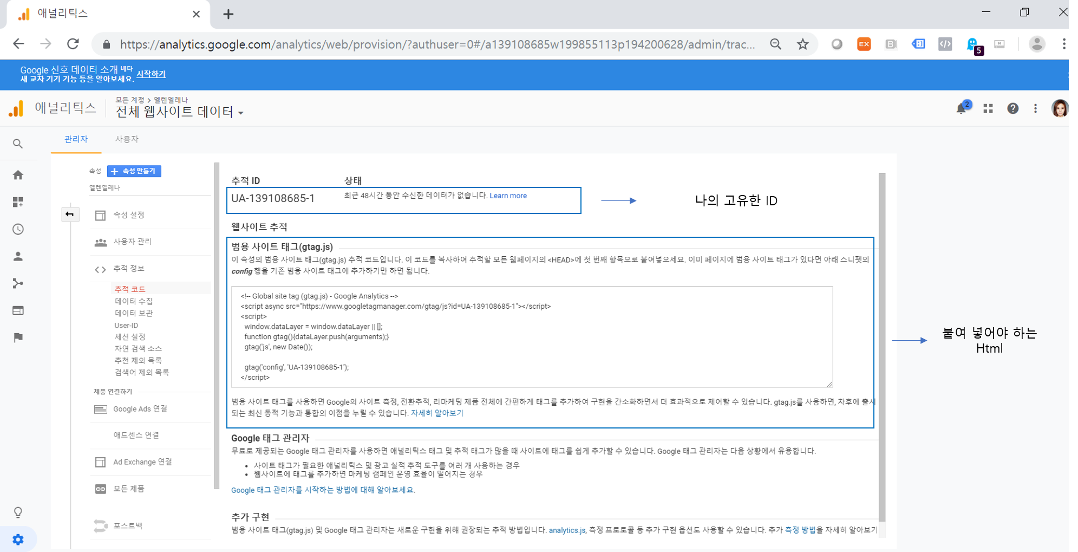The width and height of the screenshot is (1078, 552).
Task: Click the 측정 방법 link
Action: (800, 530)
